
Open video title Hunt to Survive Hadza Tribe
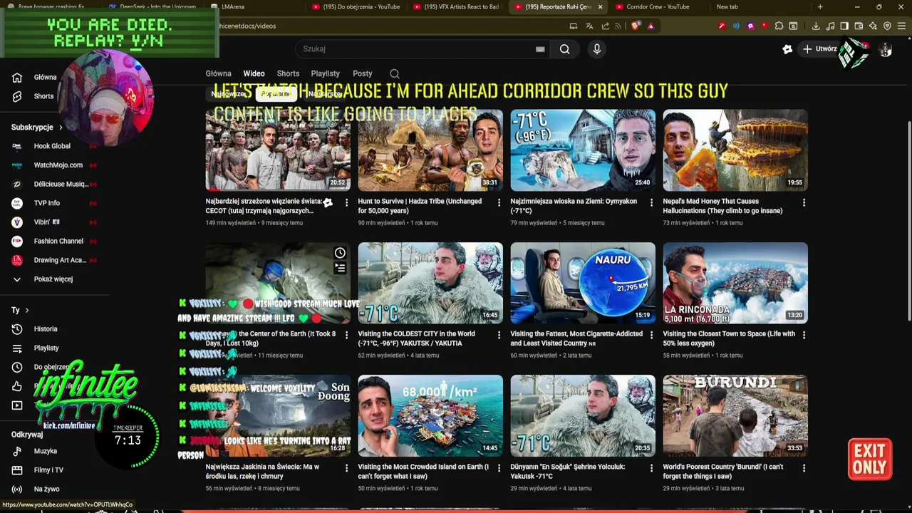click(x=420, y=206)
